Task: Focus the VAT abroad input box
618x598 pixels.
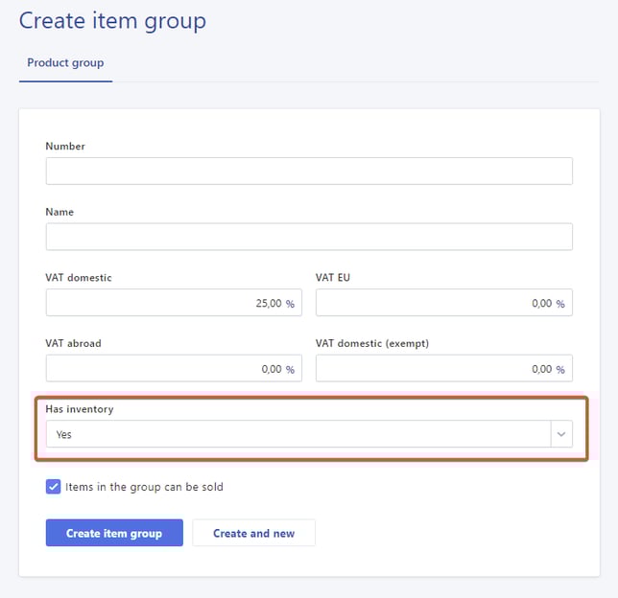Action: (163, 368)
